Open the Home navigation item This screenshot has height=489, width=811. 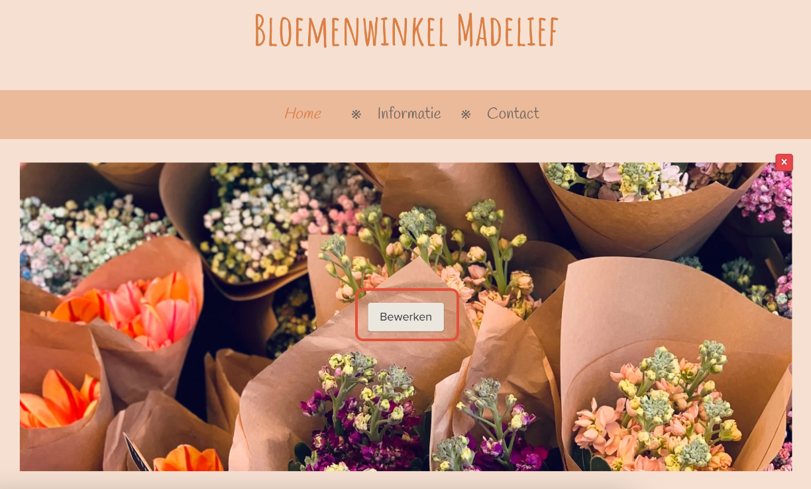pos(303,114)
